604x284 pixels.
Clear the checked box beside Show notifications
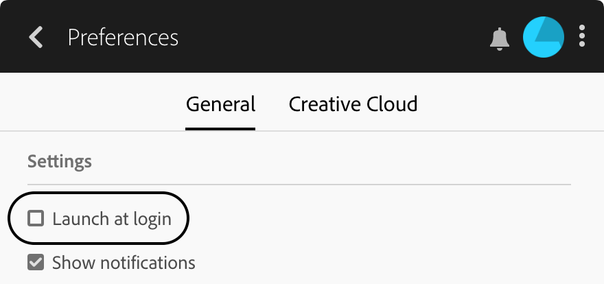(35, 262)
